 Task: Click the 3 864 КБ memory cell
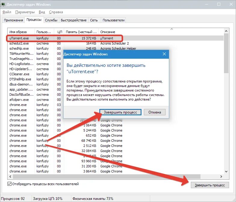click(90, 171)
